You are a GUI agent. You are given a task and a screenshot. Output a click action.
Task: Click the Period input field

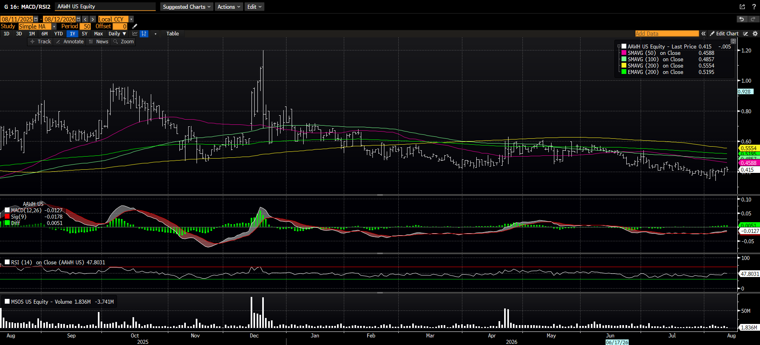coord(86,26)
